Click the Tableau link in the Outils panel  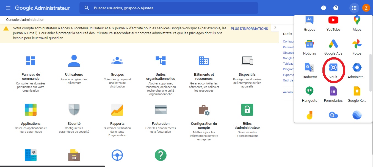pyautogui.click(x=288, y=63)
